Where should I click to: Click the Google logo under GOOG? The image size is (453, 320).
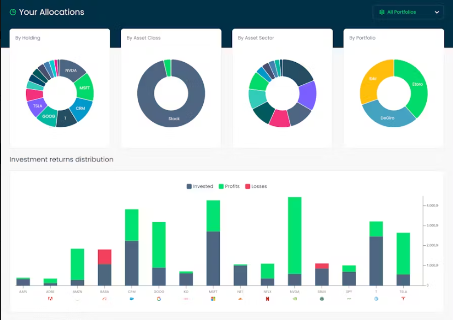pos(159,299)
